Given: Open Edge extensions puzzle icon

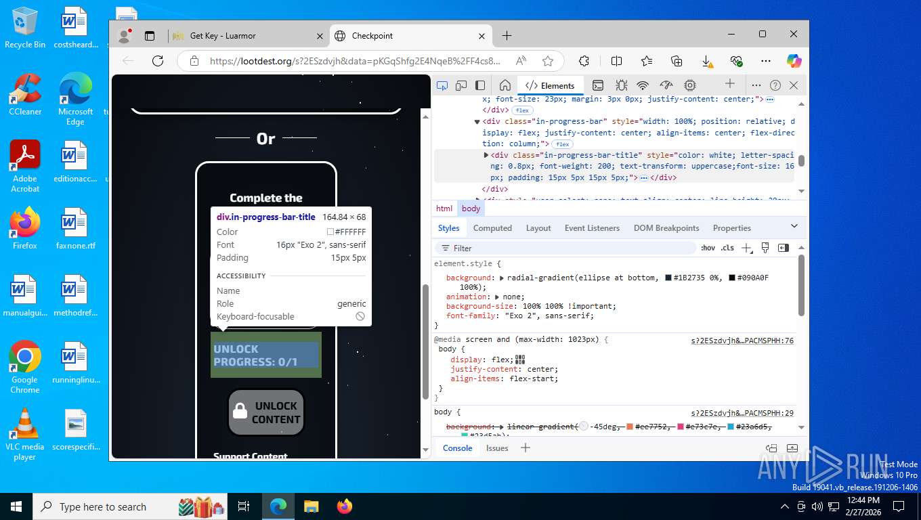Looking at the screenshot, I should point(584,61).
